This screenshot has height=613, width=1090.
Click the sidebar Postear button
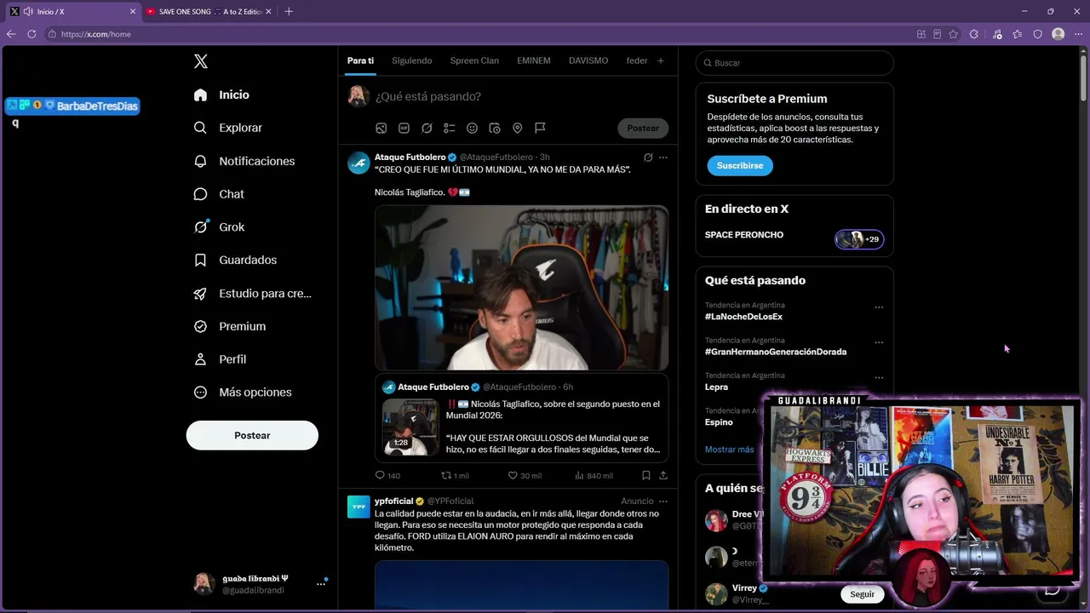(252, 435)
